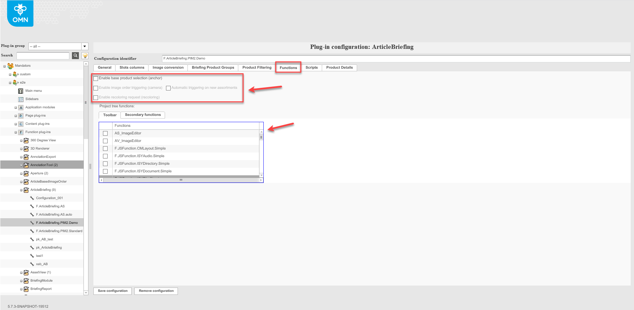This screenshot has height=310, width=634.
Task: Click the search magnifier icon
Action: click(x=75, y=55)
